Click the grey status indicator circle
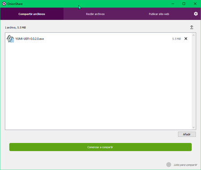The height and width of the screenshot is (170, 201). [x=169, y=165]
